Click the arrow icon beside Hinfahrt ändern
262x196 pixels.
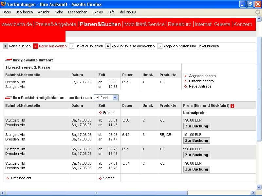point(185,81)
